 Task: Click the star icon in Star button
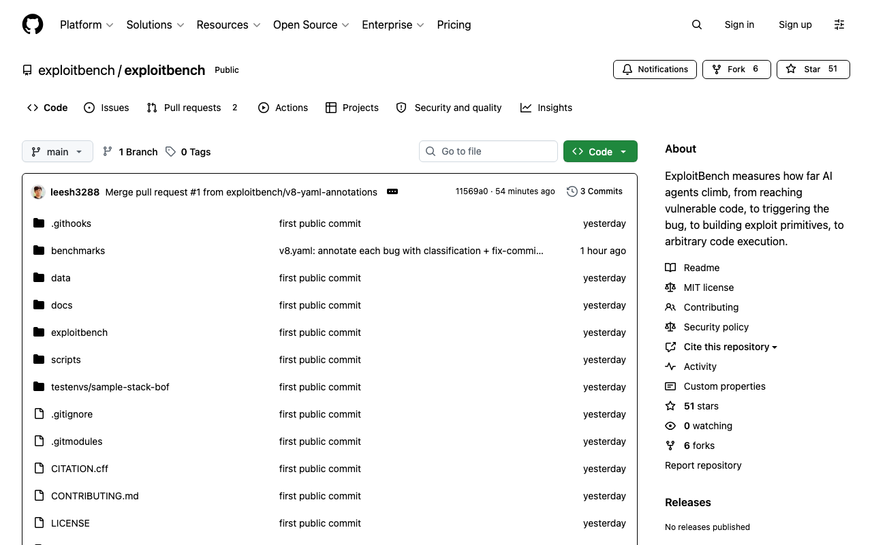tap(790, 69)
